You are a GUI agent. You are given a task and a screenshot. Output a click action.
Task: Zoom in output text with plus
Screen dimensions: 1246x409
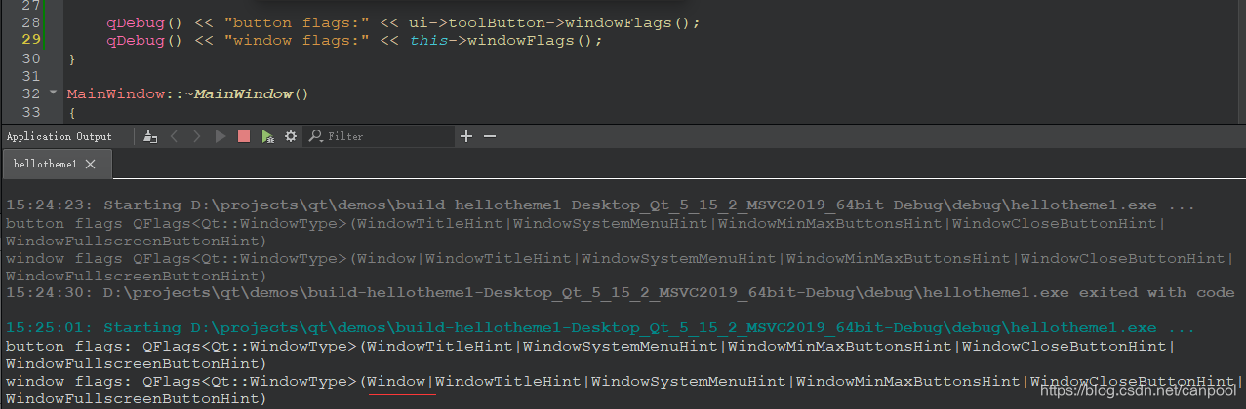466,137
